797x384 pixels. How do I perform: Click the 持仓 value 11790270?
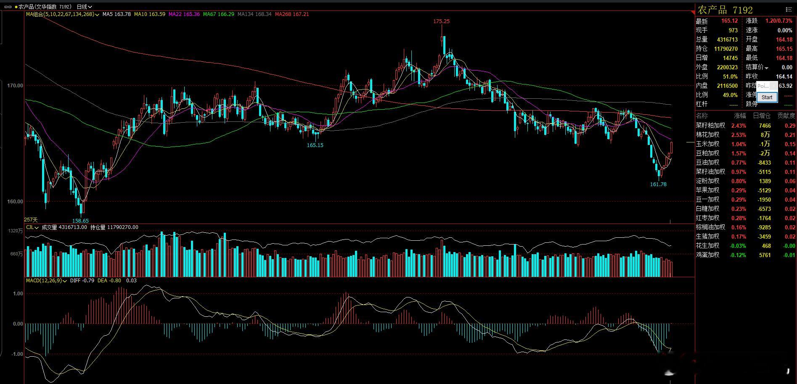(x=726, y=49)
